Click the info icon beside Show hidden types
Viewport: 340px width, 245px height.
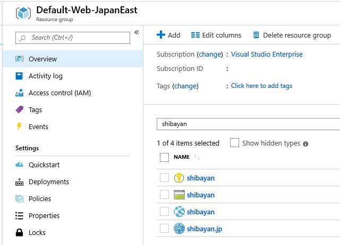point(305,144)
